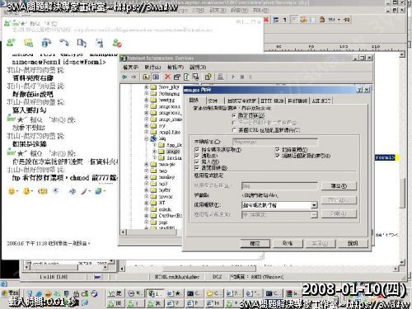Click the IIS tree horizontal scrollbar left arrow
The image size is (412, 309).
click(124, 232)
